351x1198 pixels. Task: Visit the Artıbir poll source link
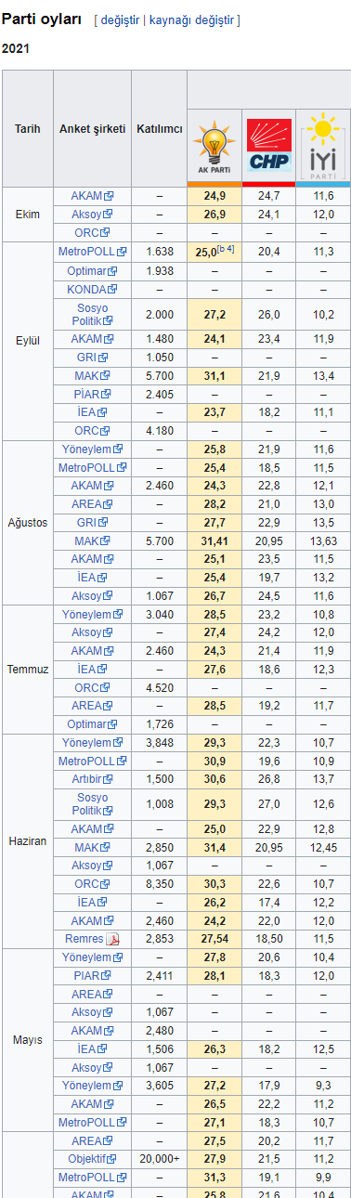tap(86, 778)
